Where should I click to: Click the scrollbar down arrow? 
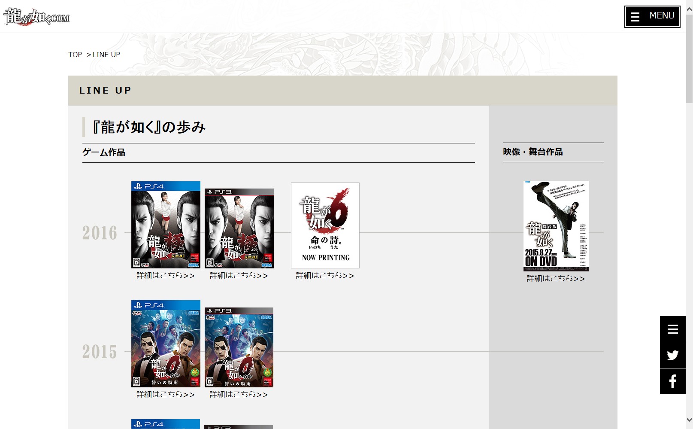(689, 420)
